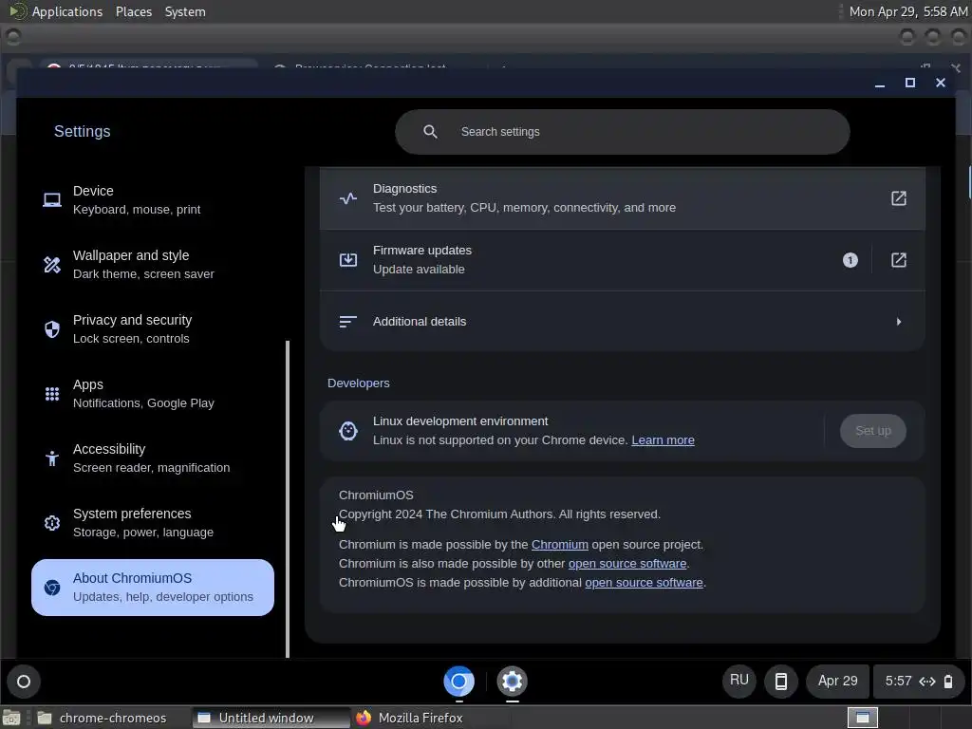Click the Additional details lines icon

pyautogui.click(x=348, y=321)
